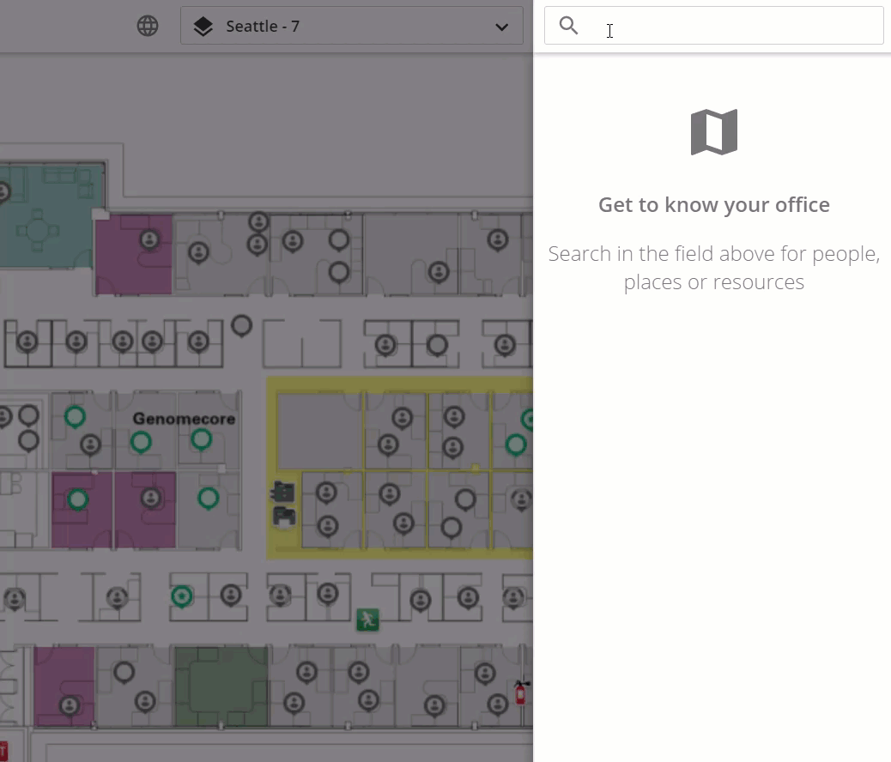Click the layers icon beside Seattle - 7
The height and width of the screenshot is (762, 891).
click(x=203, y=27)
